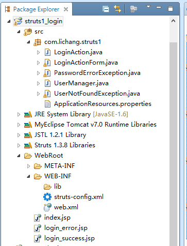The image size is (187, 246).
Task: Click MyEclipse Tomcat Runtime Libraries icon
Action: pyautogui.click(x=28, y=125)
